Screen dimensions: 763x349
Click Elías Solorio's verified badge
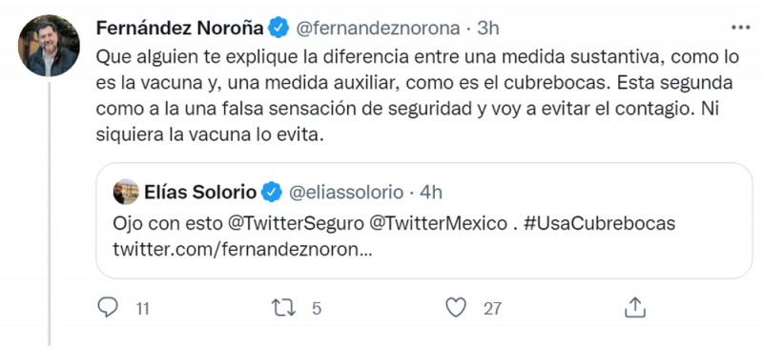click(x=272, y=193)
